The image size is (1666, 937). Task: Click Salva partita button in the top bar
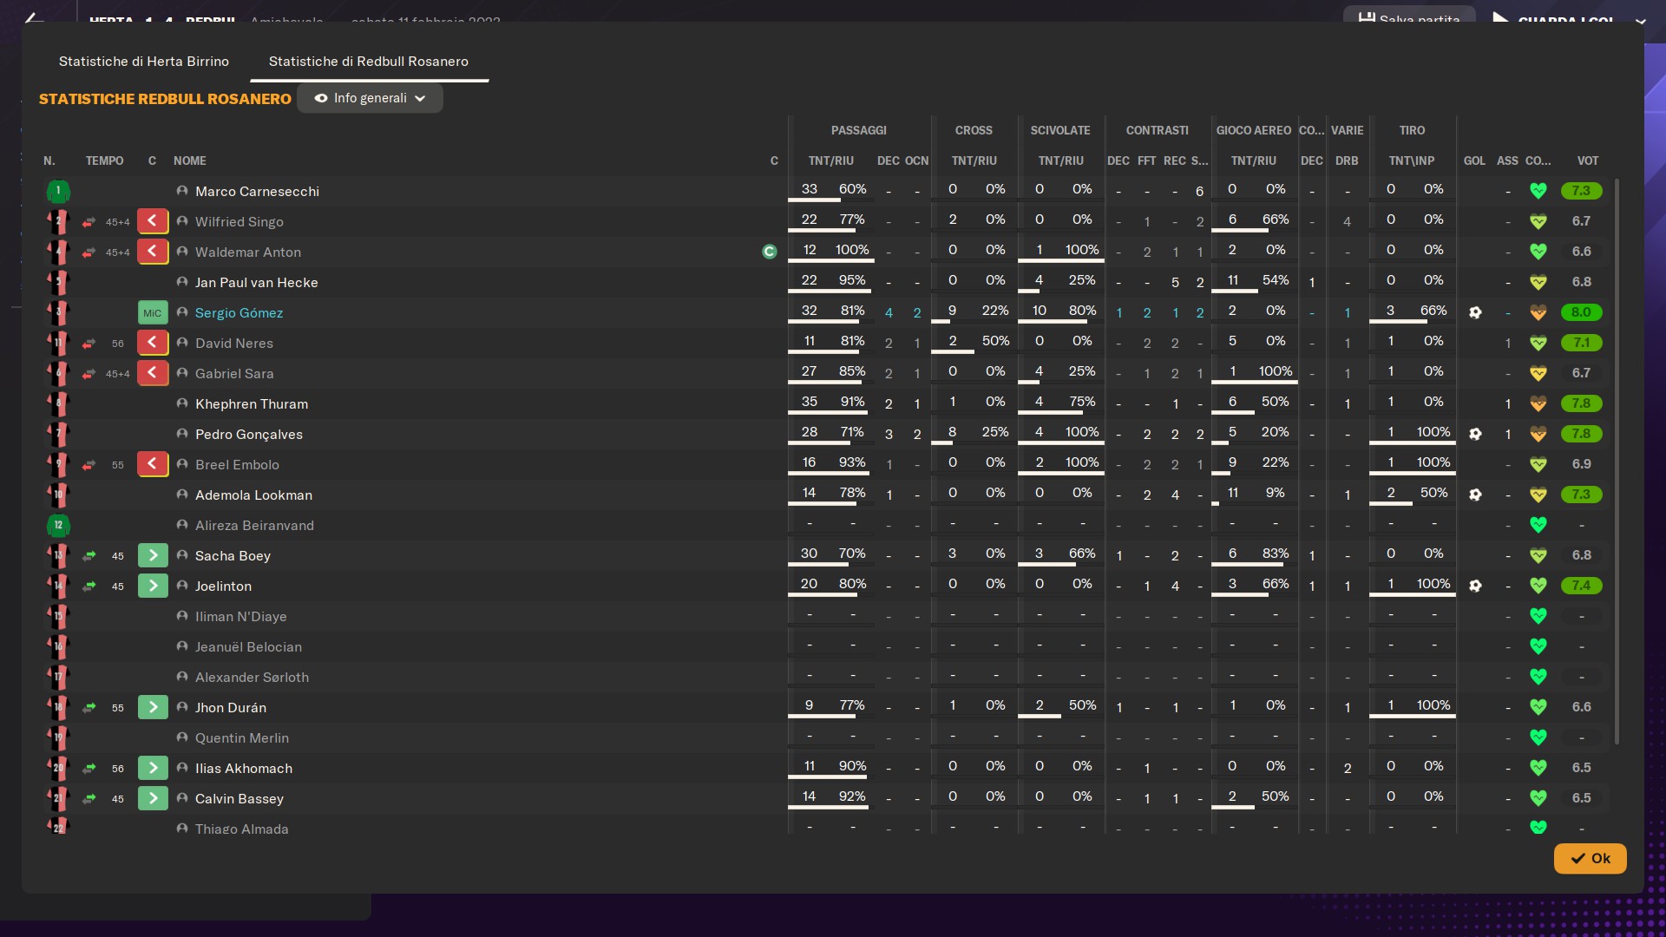[x=1409, y=17]
